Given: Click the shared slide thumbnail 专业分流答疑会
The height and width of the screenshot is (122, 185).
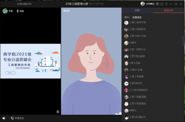Looking at the screenshot, I should coord(30,61).
